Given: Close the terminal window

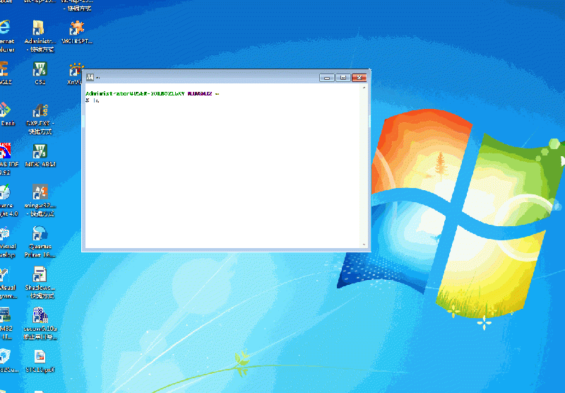Looking at the screenshot, I should [359, 78].
